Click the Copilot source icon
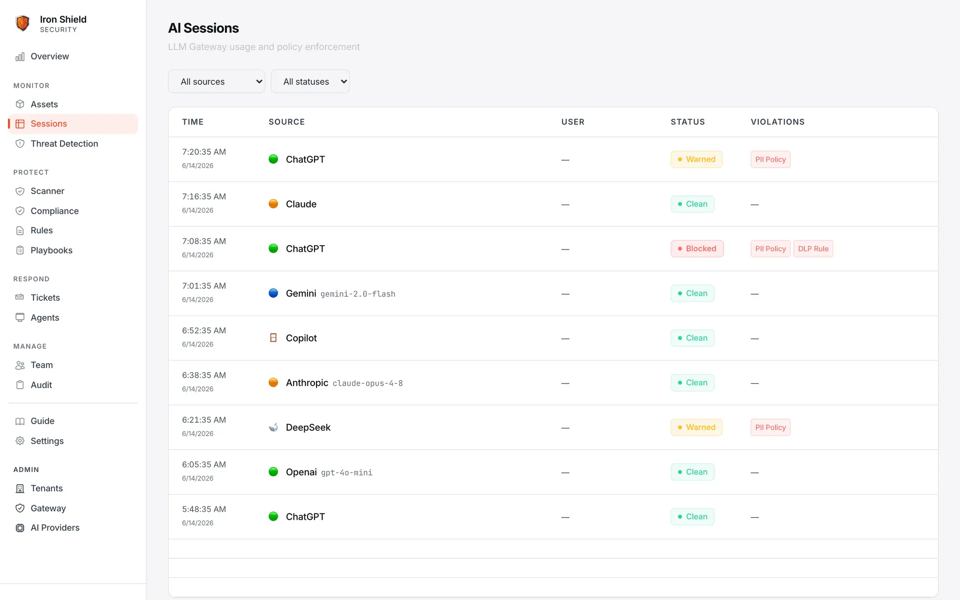This screenshot has height=600, width=960. 273,337
